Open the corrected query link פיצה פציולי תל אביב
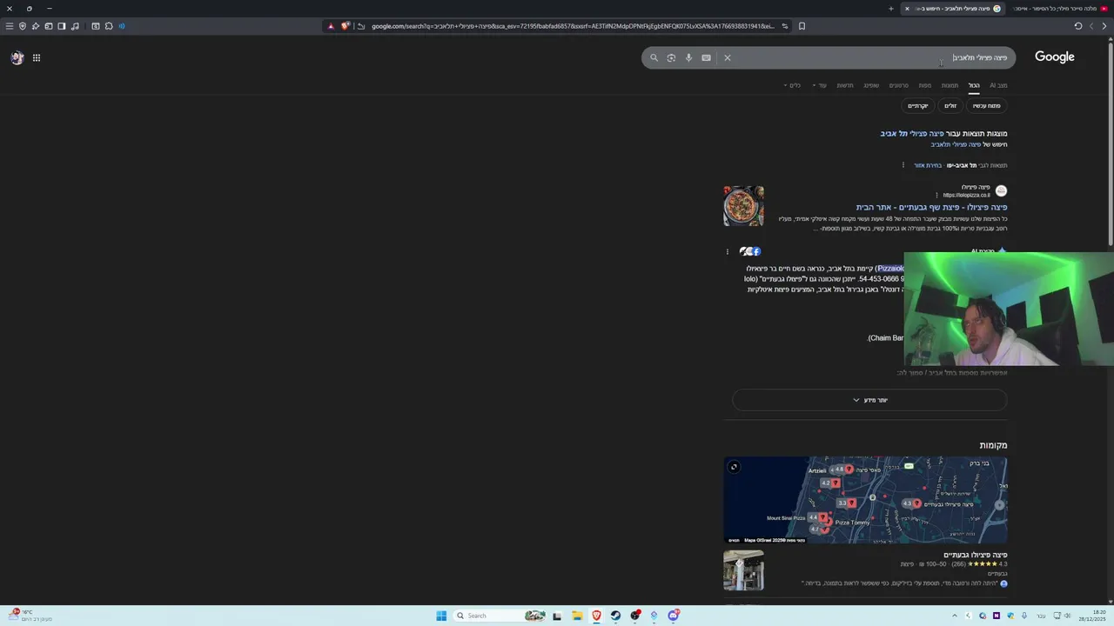This screenshot has height=626, width=1114. 912,133
